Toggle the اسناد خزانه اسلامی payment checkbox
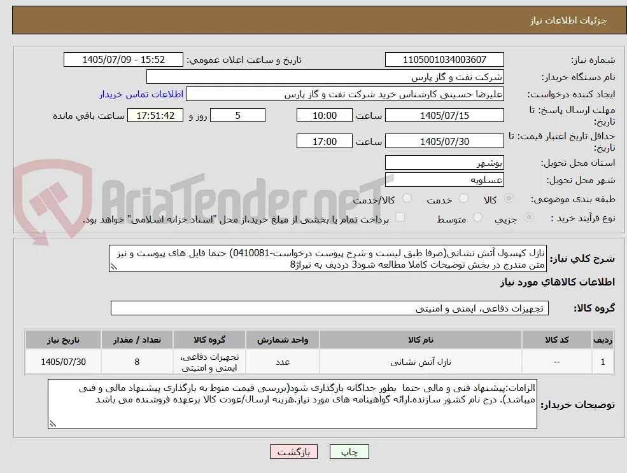The height and width of the screenshot is (473, 627). point(400,217)
